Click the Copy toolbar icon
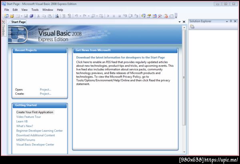The image size is (240, 164). tap(44, 16)
